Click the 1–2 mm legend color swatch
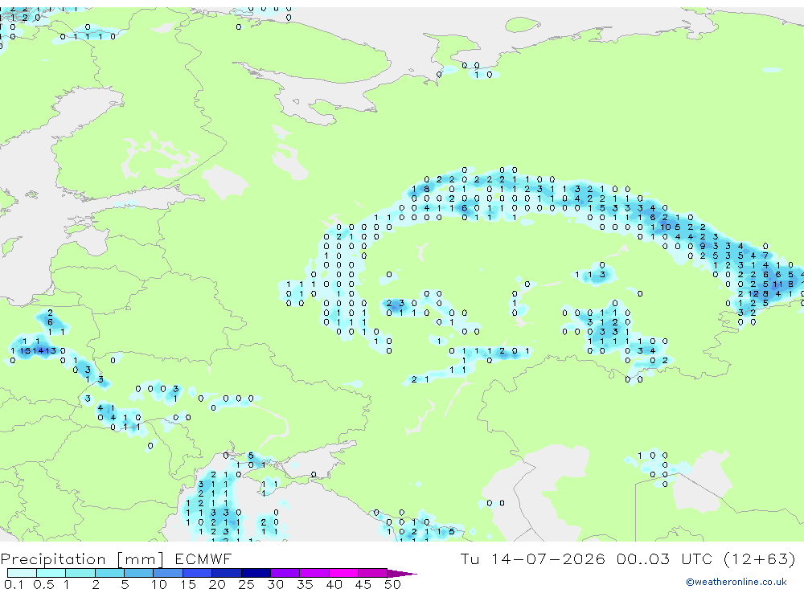 pos(80,573)
